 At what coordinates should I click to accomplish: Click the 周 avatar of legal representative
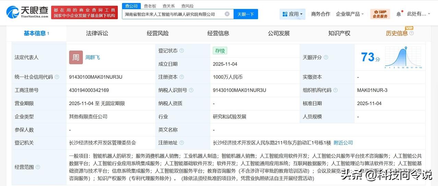tap(76, 57)
